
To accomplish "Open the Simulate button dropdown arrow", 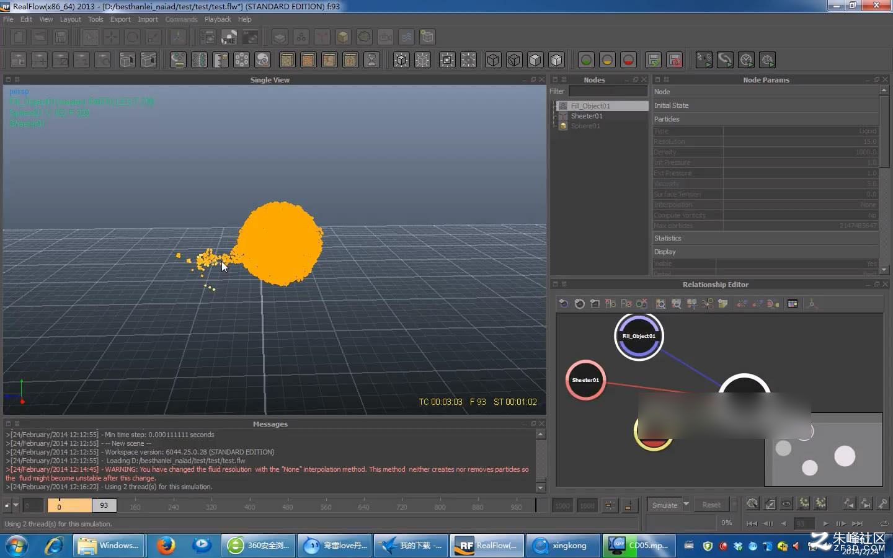I will 686,505.
